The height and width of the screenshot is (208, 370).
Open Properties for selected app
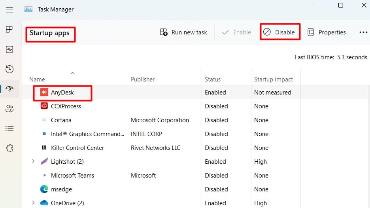(x=327, y=32)
